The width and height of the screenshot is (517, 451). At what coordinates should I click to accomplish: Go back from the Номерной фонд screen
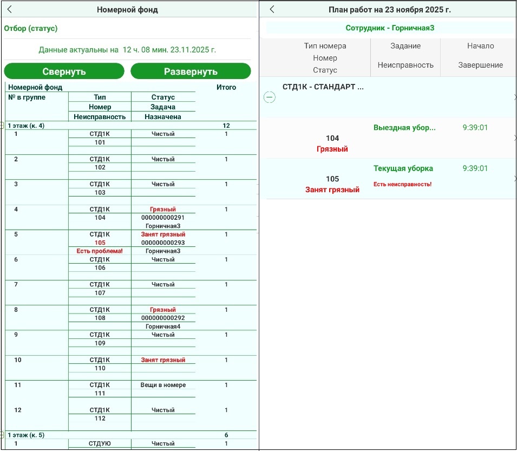click(10, 10)
